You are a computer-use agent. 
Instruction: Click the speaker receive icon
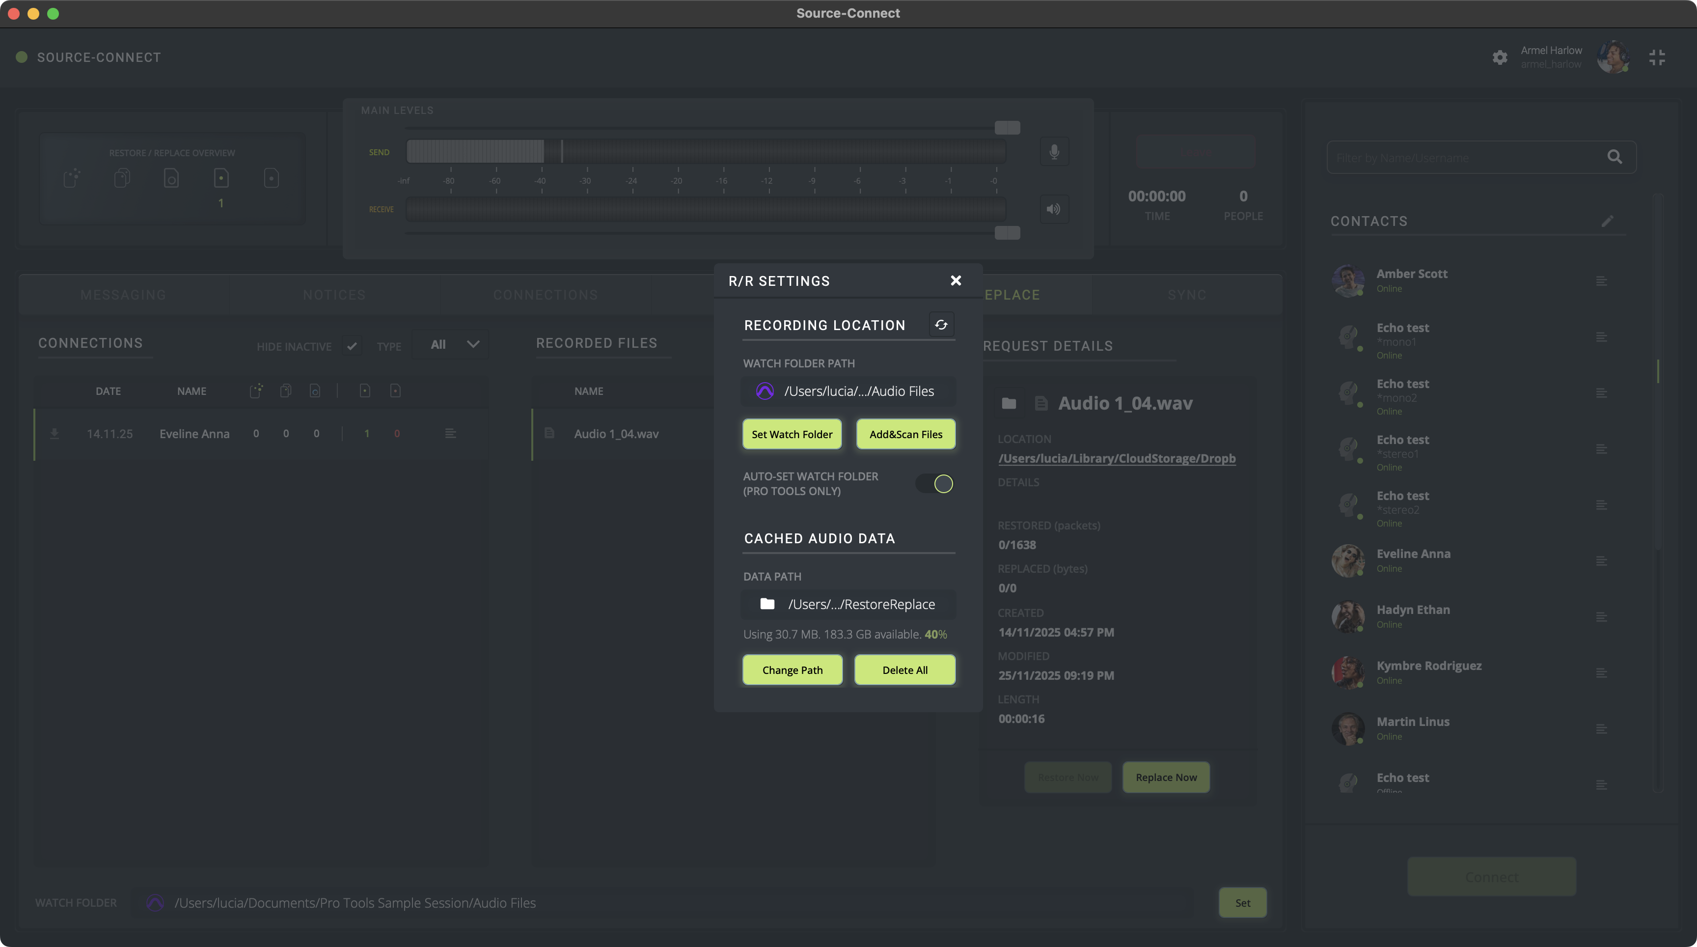tap(1054, 209)
